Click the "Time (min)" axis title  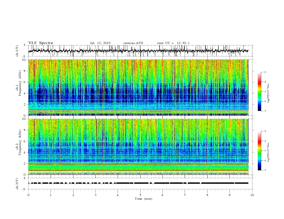pos(143,199)
